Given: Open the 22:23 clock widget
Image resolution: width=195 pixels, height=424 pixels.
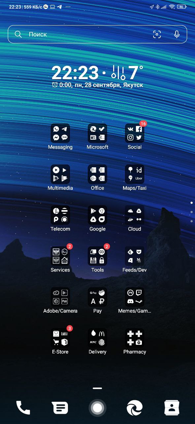Looking at the screenshot, I should [75, 73].
